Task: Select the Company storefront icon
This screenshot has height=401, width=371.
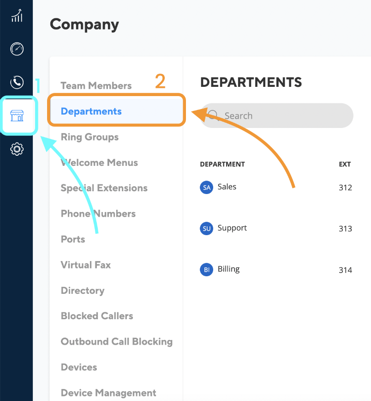Action: click(17, 115)
